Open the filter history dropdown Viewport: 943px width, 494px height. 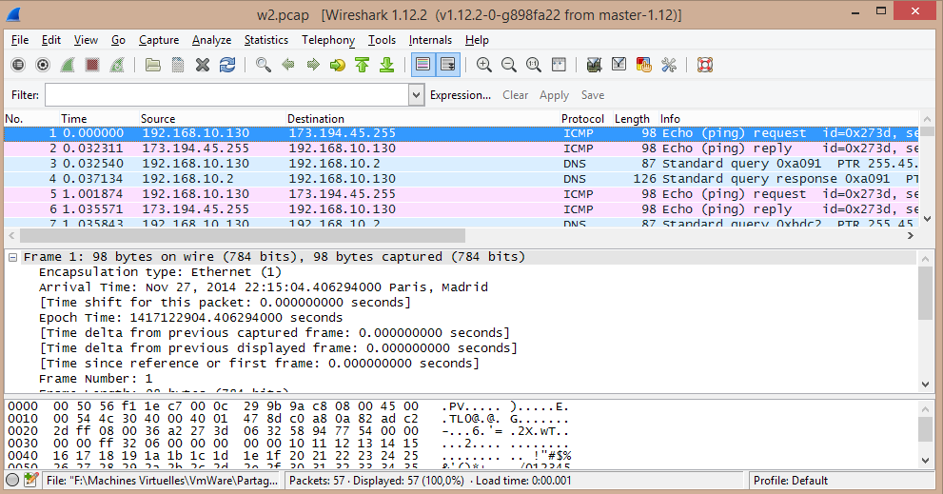(x=416, y=95)
